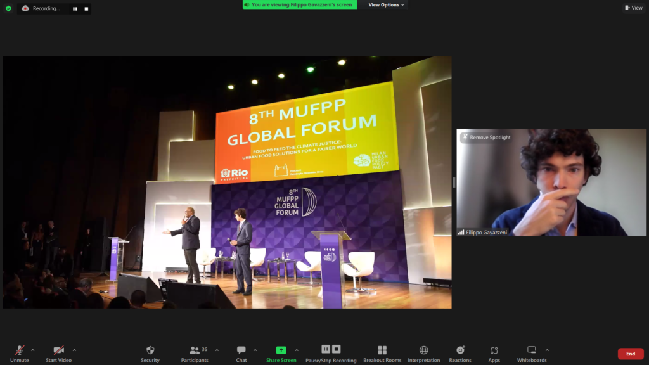Open the Reactions emoji menu
This screenshot has height=365, width=649.
(x=460, y=350)
